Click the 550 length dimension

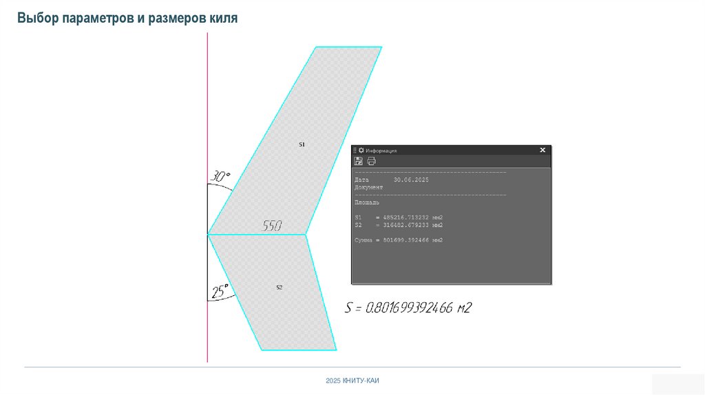272,225
